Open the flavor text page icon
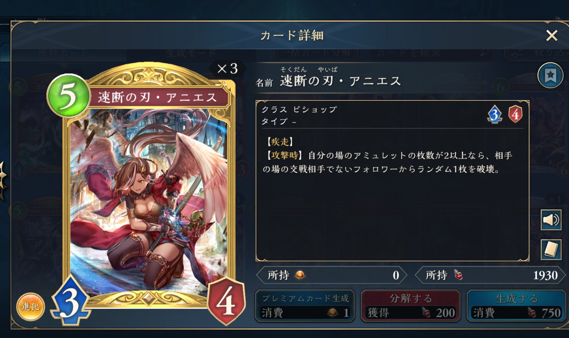The width and height of the screenshot is (569, 338). pos(551,249)
